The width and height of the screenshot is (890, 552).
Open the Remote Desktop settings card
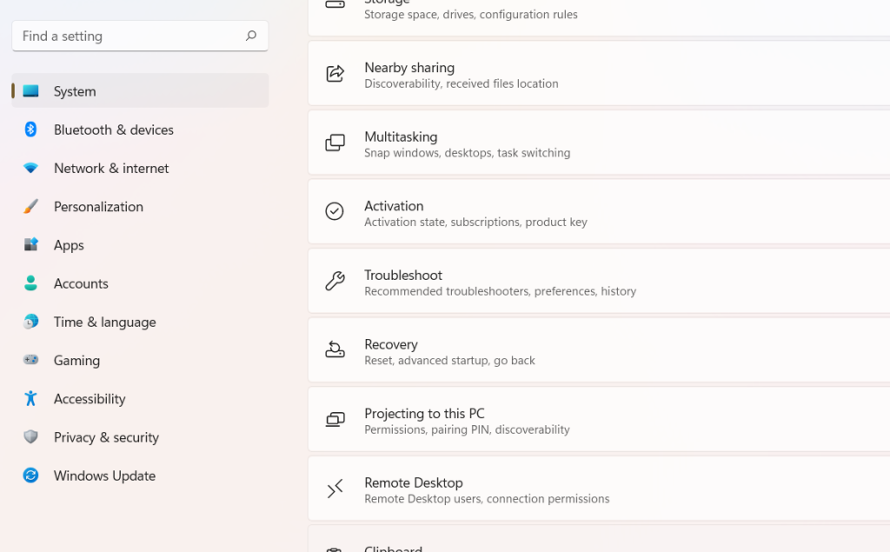(599, 489)
